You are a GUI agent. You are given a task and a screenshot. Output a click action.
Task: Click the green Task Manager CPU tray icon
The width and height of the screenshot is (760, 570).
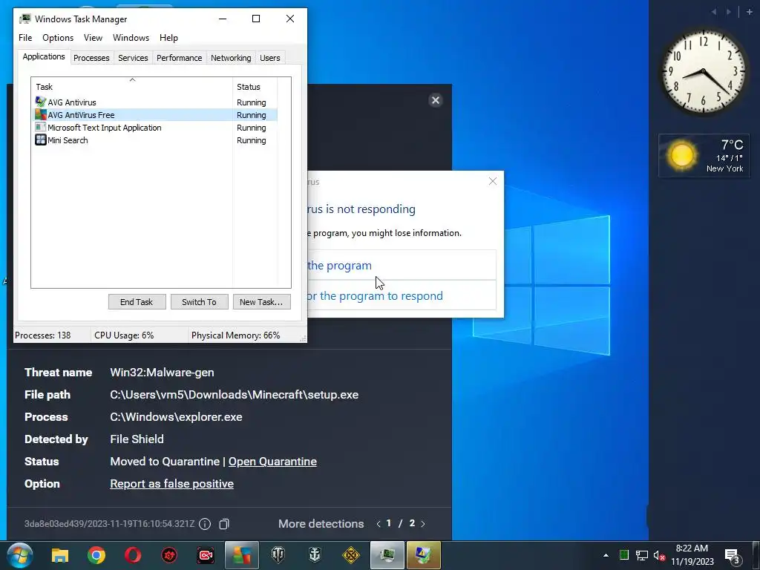624,555
